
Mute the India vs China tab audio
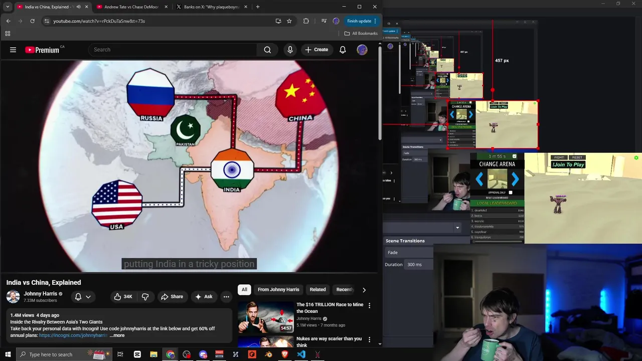(x=78, y=7)
